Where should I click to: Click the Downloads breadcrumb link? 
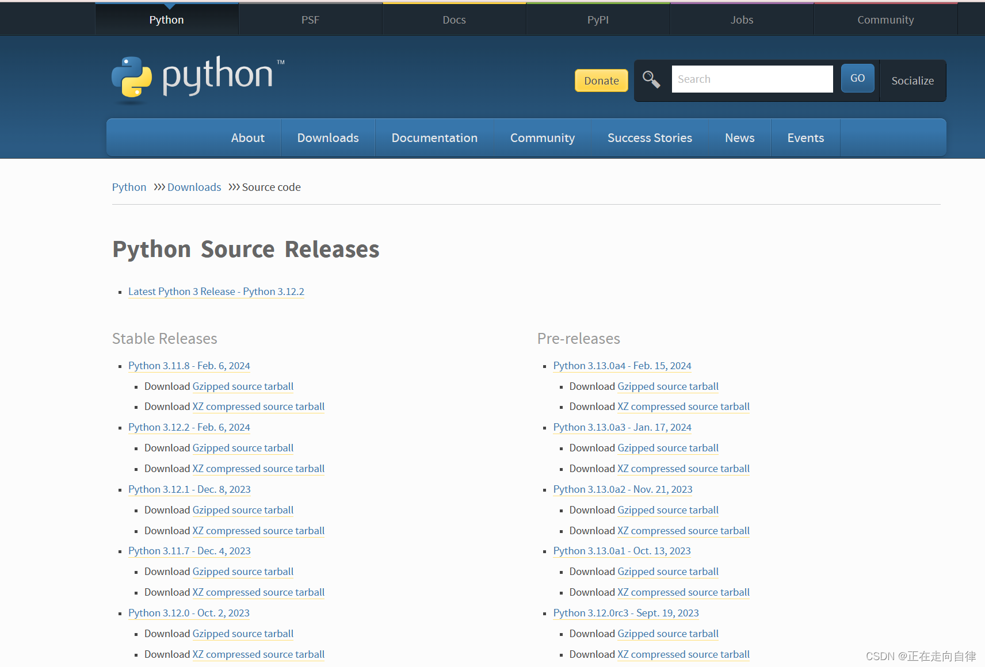click(x=194, y=187)
